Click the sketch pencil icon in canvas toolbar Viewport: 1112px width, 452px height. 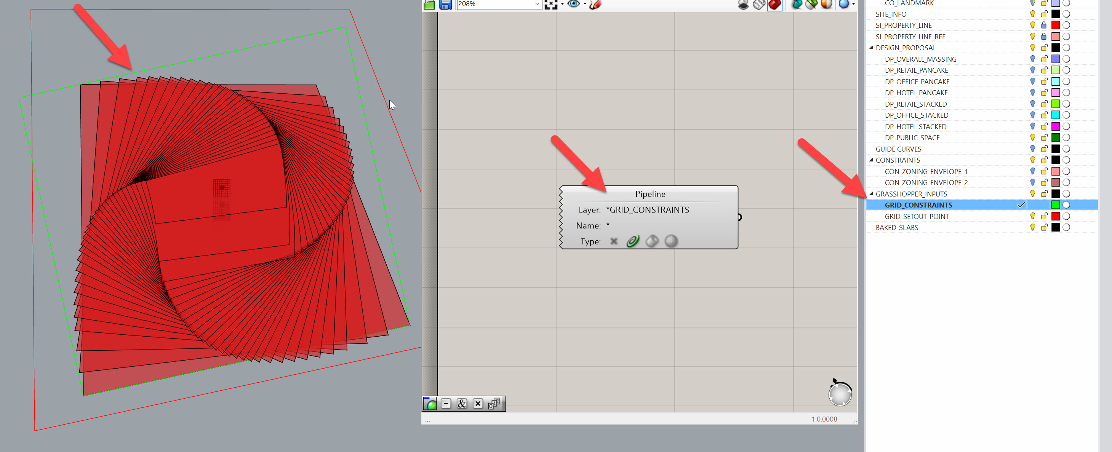595,4
